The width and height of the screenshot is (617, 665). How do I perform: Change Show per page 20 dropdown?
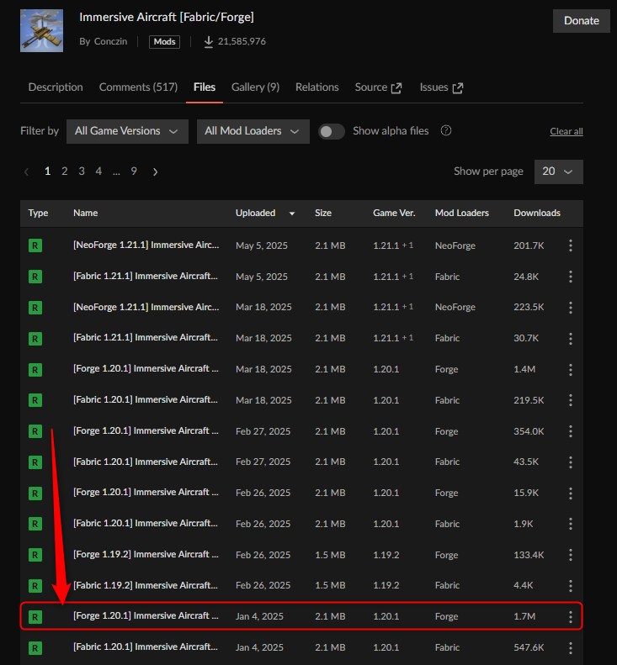(x=558, y=172)
